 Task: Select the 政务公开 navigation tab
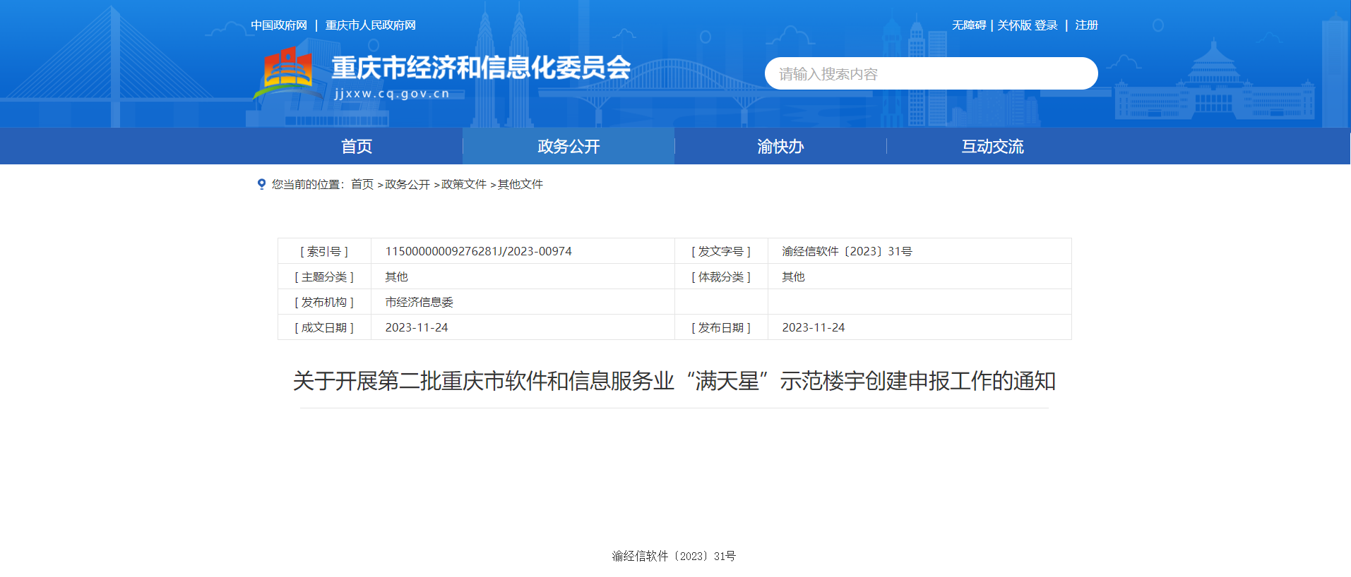[569, 146]
